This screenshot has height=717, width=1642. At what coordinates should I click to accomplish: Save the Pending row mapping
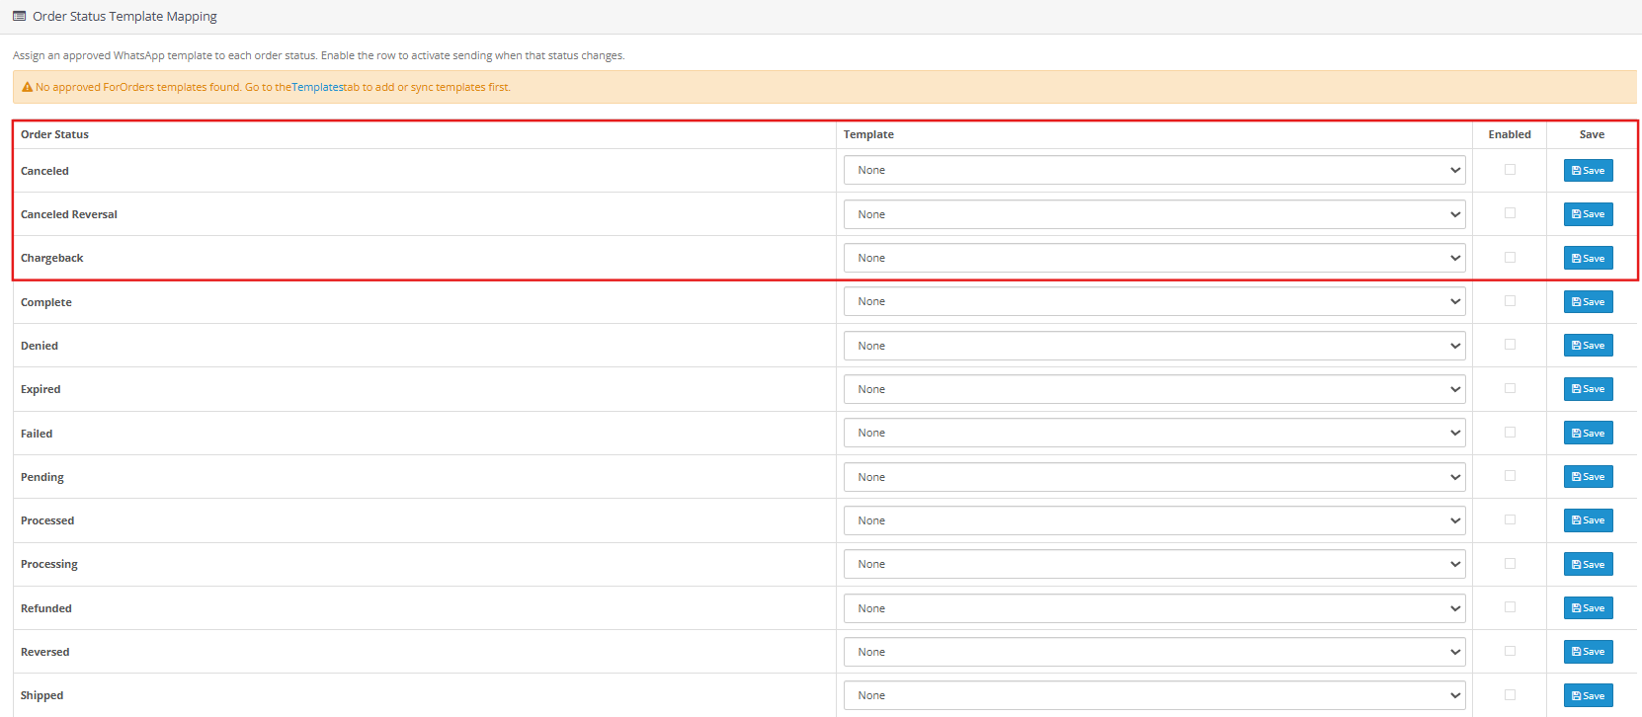point(1588,477)
